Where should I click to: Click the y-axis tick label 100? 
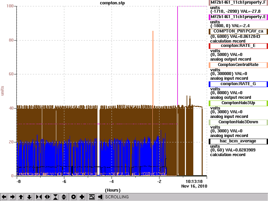(x=10, y=6)
